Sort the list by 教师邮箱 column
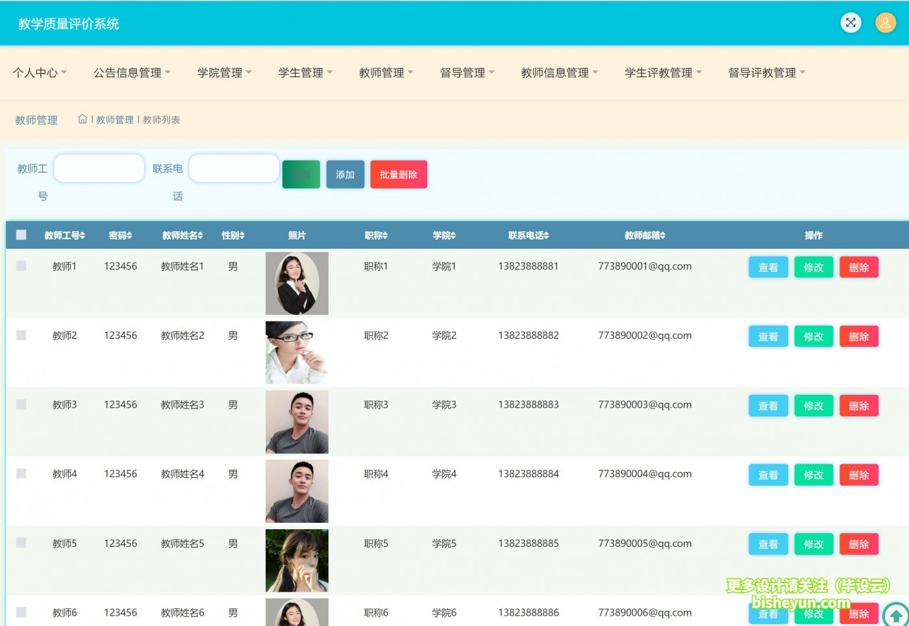This screenshot has height=626, width=909. [x=645, y=235]
